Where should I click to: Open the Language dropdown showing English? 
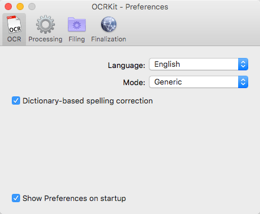[x=199, y=64]
